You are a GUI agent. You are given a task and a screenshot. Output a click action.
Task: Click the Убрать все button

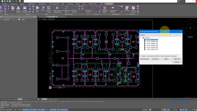tap(177, 59)
